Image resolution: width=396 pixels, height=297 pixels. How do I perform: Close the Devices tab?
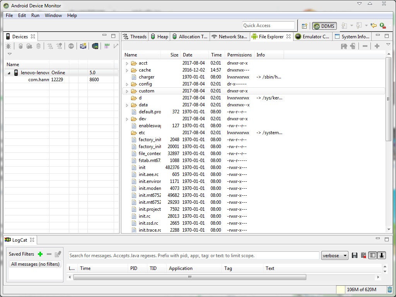[33, 37]
